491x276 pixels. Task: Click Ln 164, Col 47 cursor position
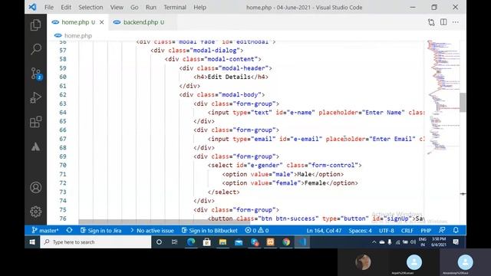(x=324, y=231)
